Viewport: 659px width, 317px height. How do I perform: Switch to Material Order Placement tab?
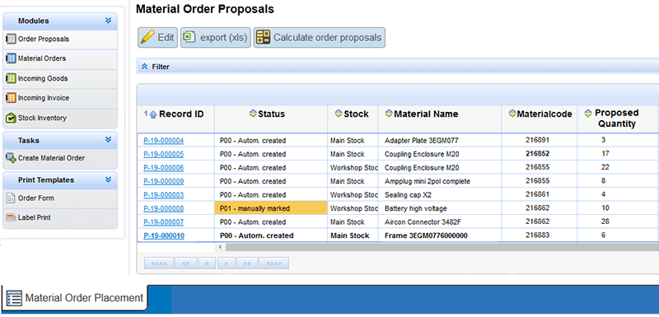[75, 298]
